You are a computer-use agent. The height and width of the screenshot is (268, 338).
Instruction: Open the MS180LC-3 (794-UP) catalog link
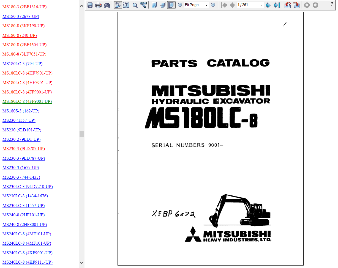(22, 64)
